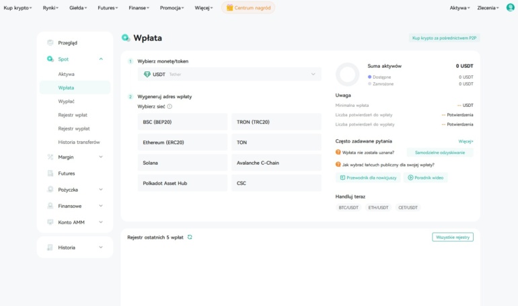Open the USDT coin selection dropdown

point(229,74)
